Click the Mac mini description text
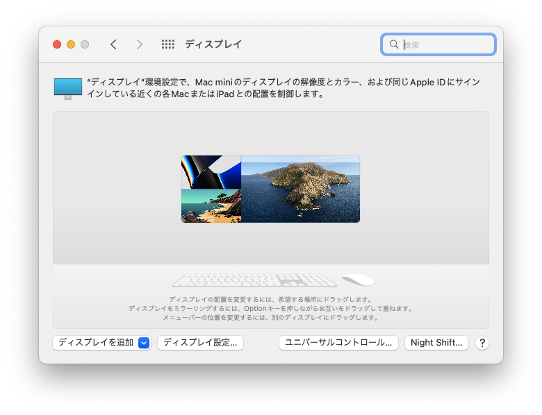 tap(284, 87)
